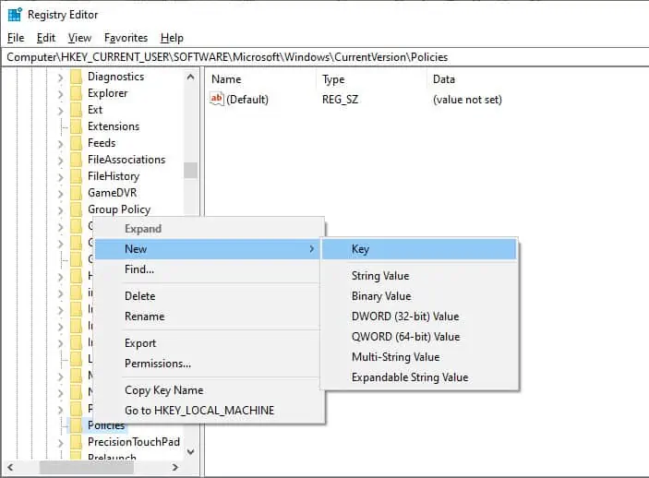Screen dimensions: 649x478
Task: Click the Ext folder icon
Action: 76,110
